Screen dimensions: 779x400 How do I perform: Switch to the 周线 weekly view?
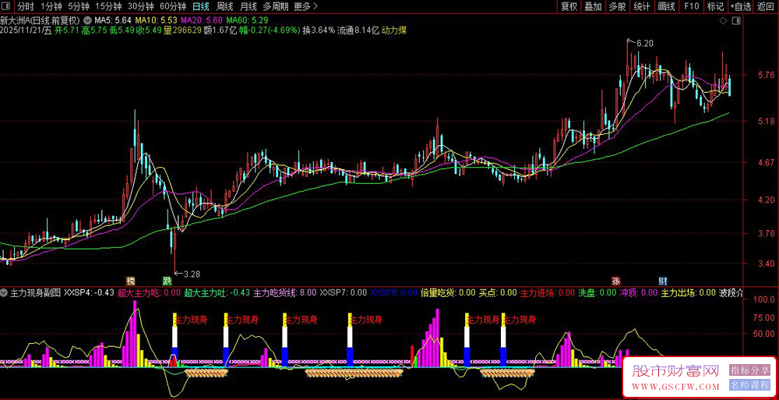click(225, 7)
